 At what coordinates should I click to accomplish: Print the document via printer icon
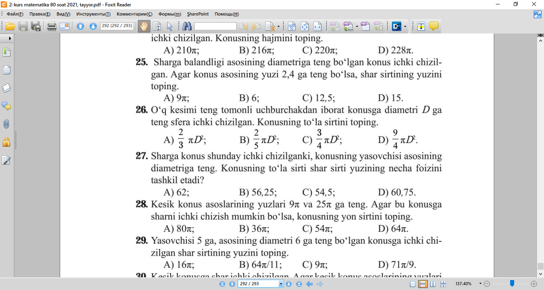[x=51, y=27]
